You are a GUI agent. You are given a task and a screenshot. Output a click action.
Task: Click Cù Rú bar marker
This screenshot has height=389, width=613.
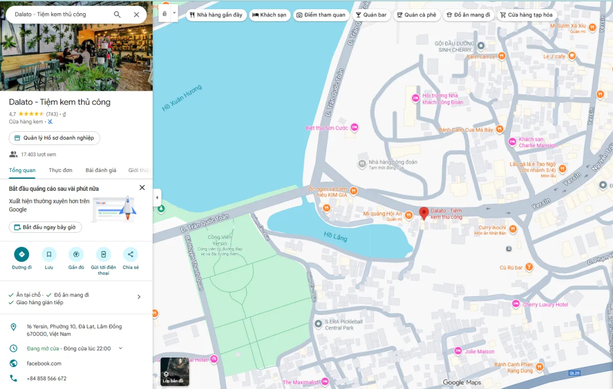point(529,267)
